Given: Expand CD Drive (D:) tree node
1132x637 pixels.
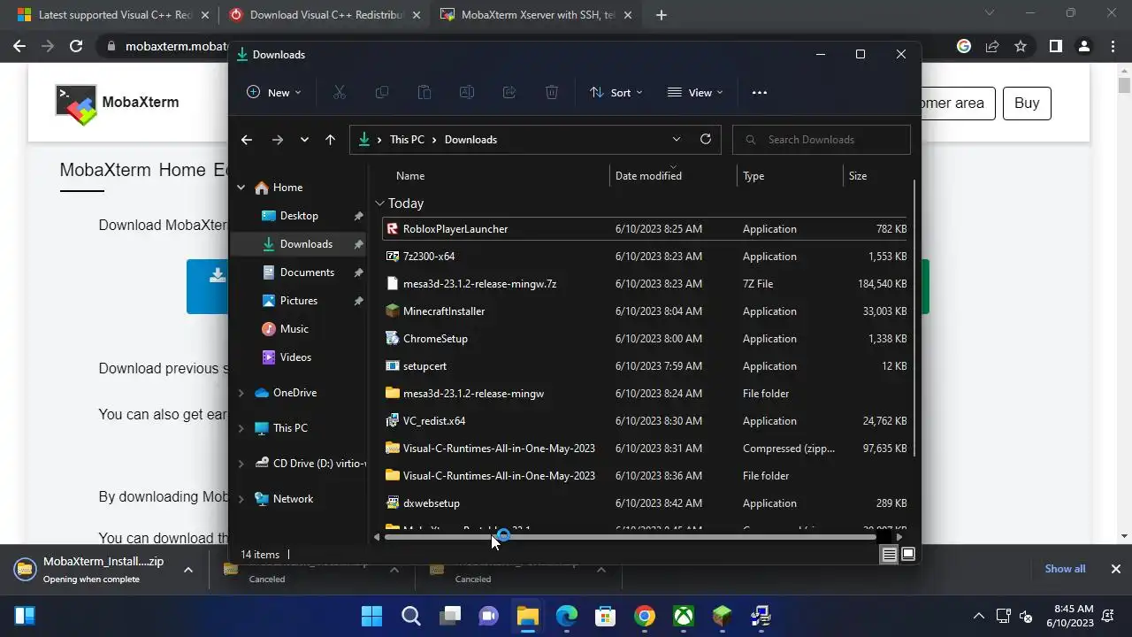Looking at the screenshot, I should 241,464.
